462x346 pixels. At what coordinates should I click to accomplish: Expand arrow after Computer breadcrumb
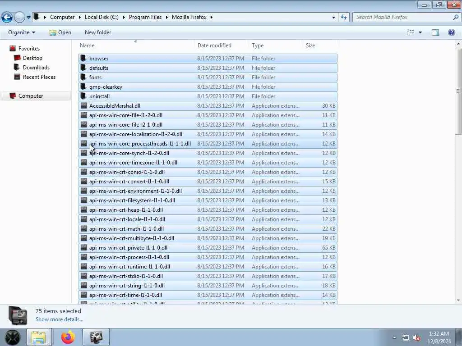click(79, 18)
